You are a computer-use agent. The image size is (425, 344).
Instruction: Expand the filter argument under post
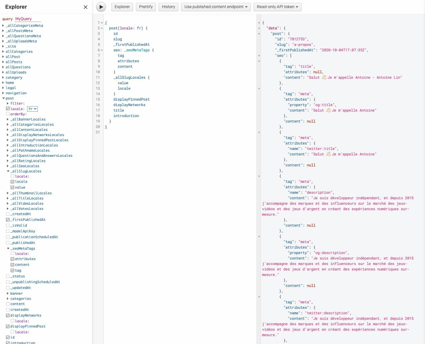pyautogui.click(x=8, y=103)
